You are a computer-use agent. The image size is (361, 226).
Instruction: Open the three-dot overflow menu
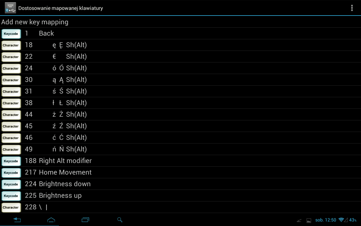click(x=352, y=8)
